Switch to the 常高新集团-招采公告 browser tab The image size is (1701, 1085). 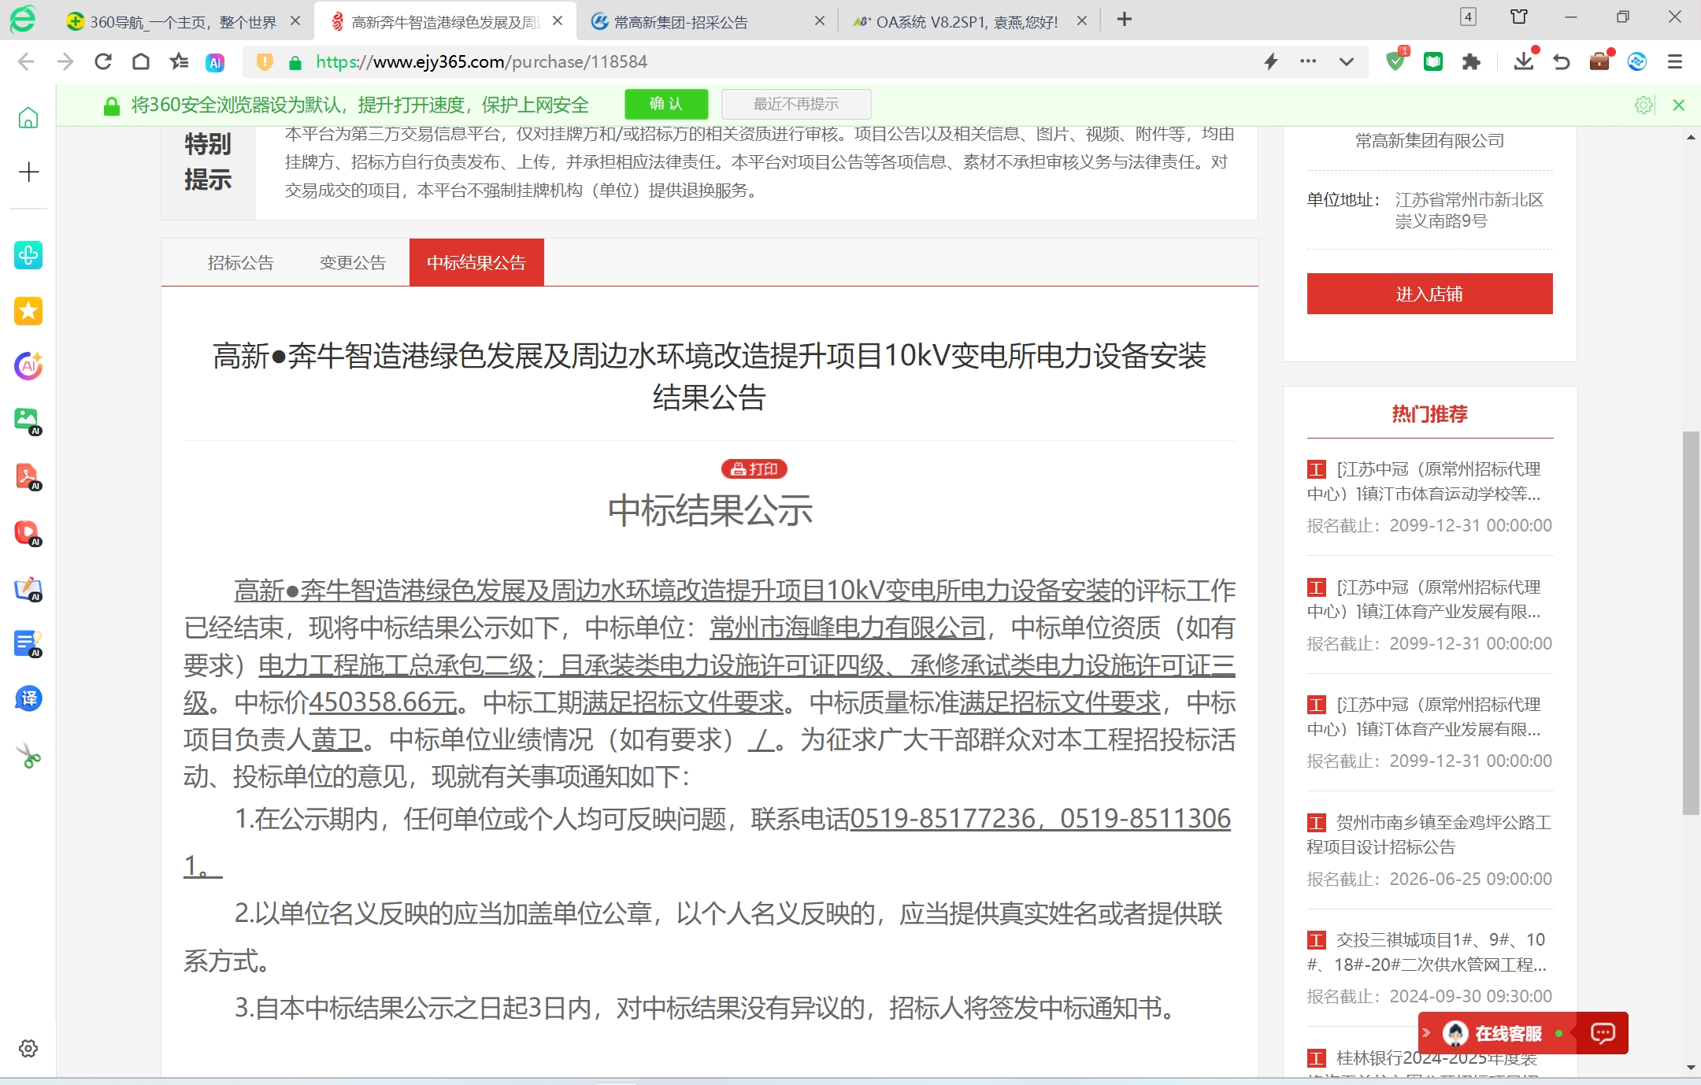(x=707, y=21)
